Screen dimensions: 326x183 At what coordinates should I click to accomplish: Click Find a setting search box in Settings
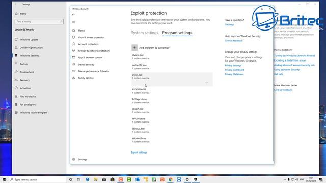(39, 21)
